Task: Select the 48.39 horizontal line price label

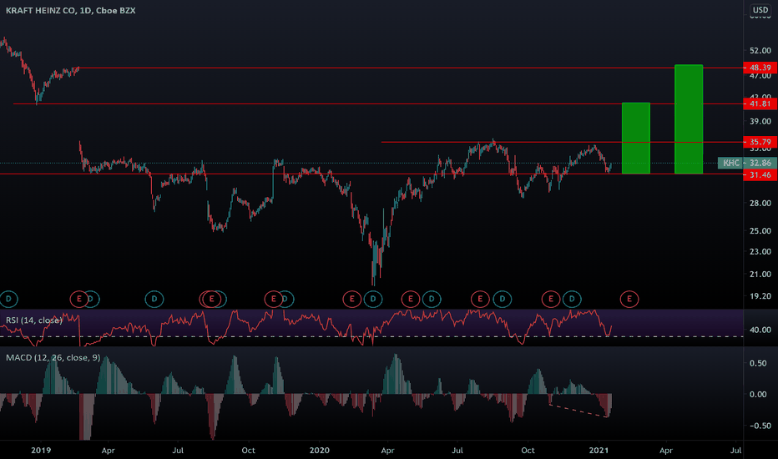Action: click(760, 68)
